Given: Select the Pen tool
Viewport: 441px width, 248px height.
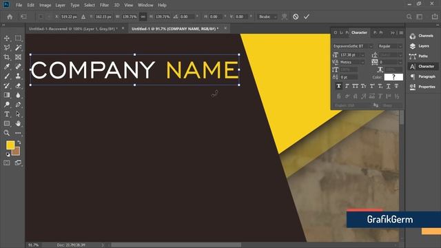Looking at the screenshot, I should [x=18, y=105].
